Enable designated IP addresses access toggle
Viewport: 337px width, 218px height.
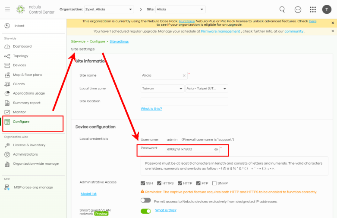point(146,200)
